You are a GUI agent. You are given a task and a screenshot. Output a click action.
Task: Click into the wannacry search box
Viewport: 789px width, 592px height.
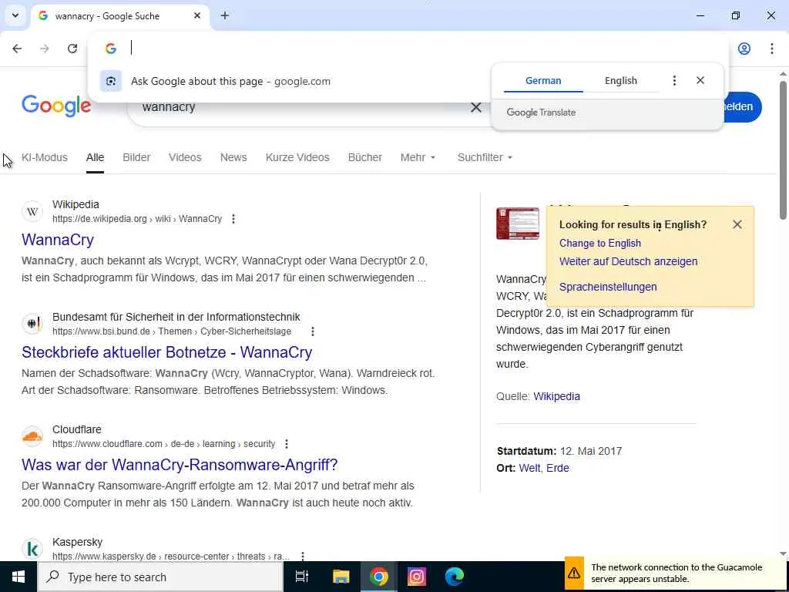pyautogui.click(x=302, y=107)
